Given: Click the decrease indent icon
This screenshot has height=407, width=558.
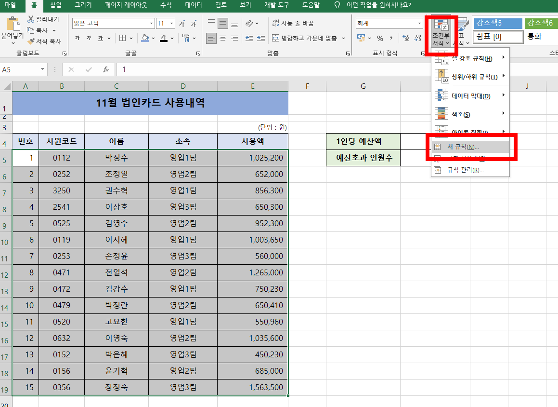Looking at the screenshot, I should 249,38.
